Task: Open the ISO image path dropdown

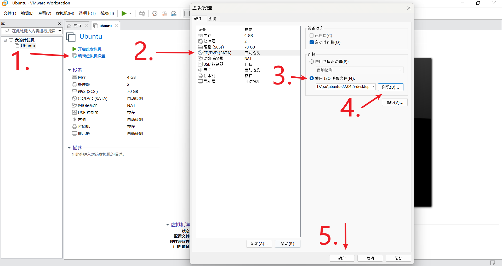Action: coord(373,87)
